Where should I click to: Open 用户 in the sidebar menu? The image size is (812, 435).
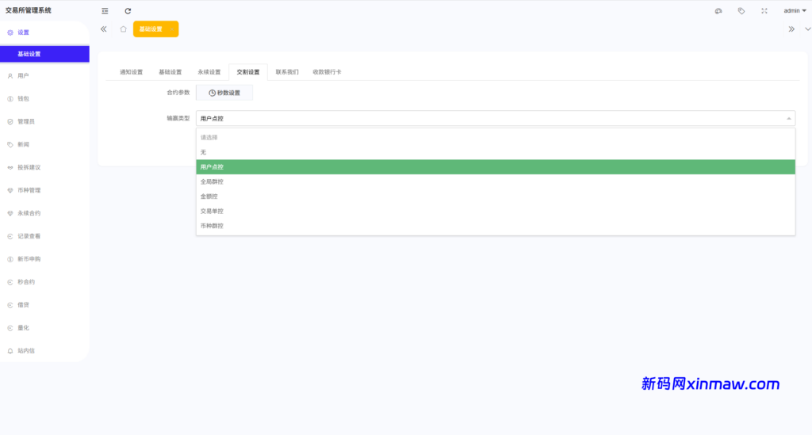23,76
